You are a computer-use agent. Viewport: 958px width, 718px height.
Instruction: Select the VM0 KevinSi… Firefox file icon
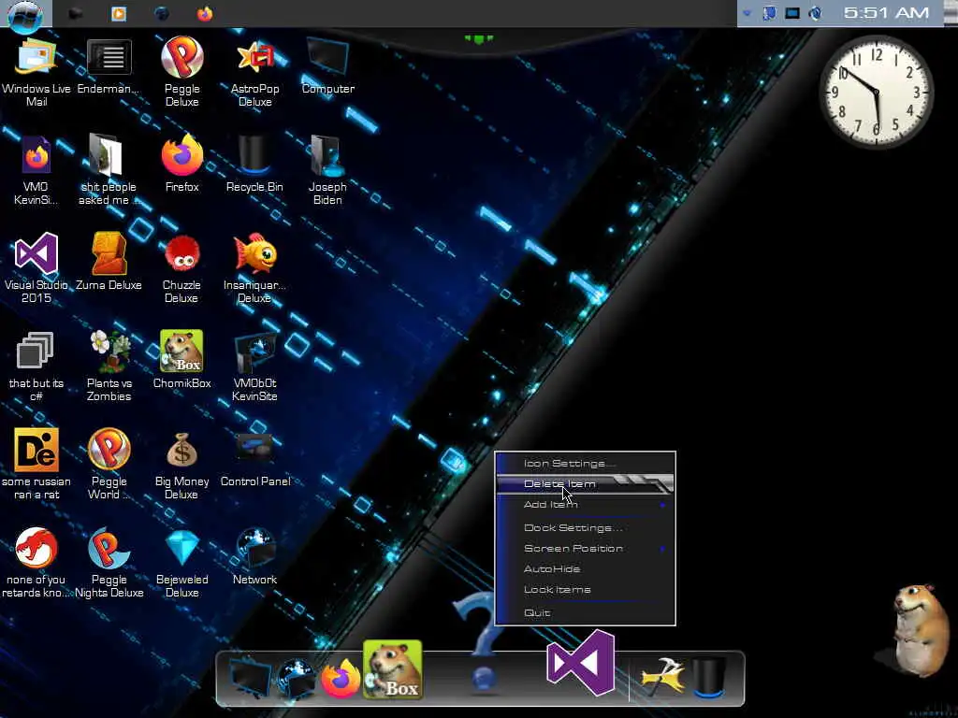click(x=36, y=170)
